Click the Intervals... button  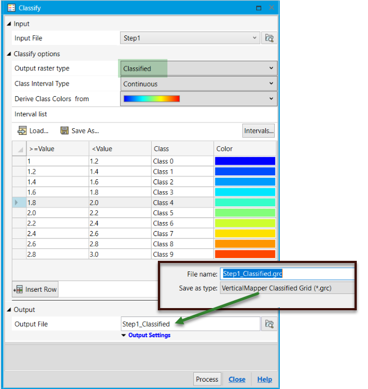258,131
